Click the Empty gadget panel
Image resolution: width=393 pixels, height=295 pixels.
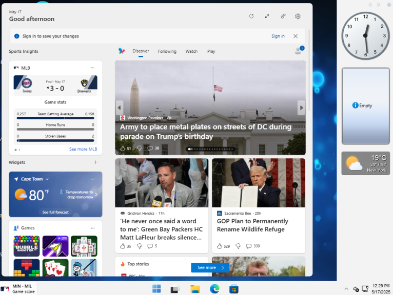[366, 106]
